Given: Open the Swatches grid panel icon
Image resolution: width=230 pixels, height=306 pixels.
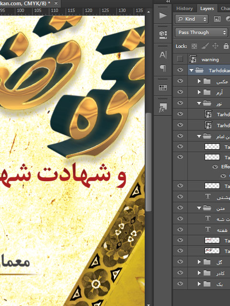Looking at the screenshot, I should coord(163,87).
